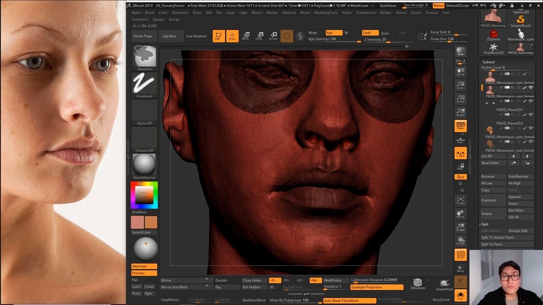Select the Rotate transform tool icon
This screenshot has width=543, height=305.
tap(273, 36)
